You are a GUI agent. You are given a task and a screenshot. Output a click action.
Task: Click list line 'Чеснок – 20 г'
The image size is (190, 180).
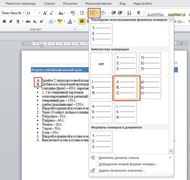(52, 124)
